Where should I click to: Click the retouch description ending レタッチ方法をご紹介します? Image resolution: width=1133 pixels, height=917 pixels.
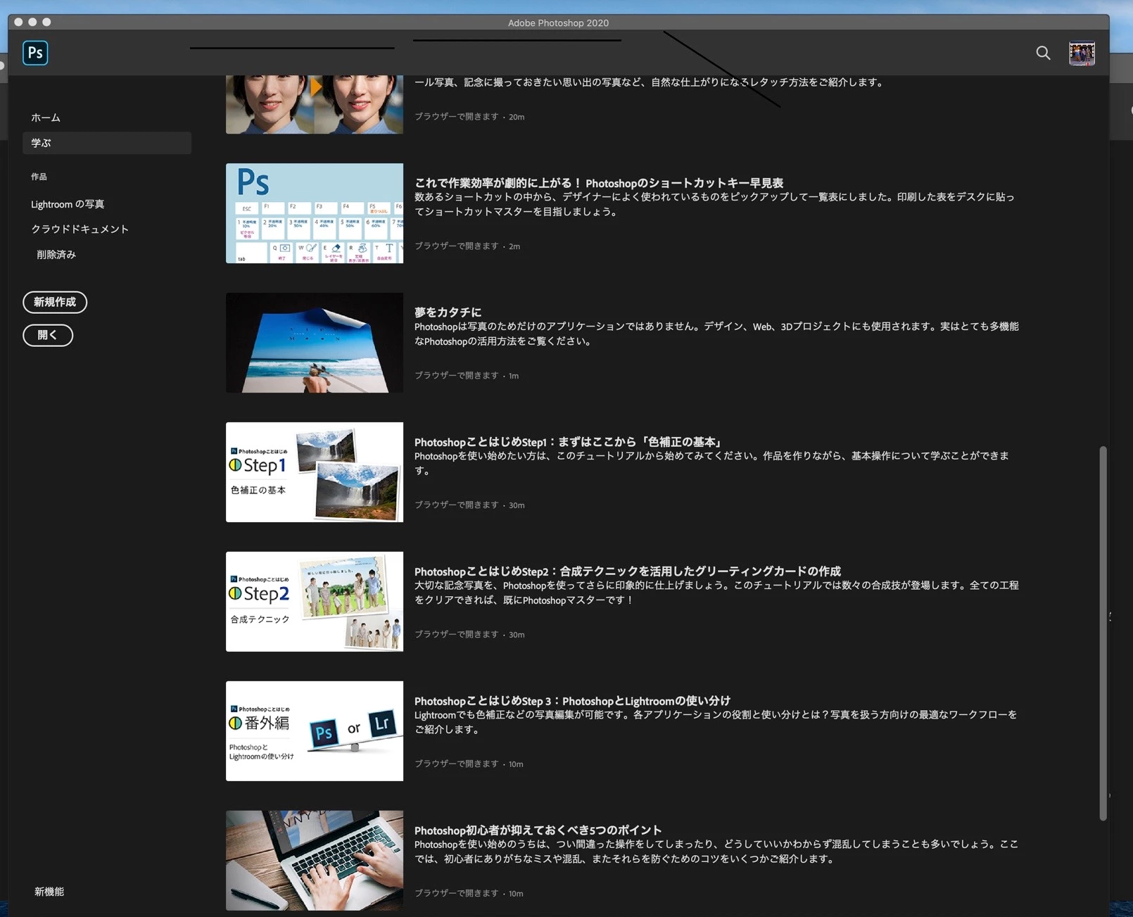[x=649, y=82]
